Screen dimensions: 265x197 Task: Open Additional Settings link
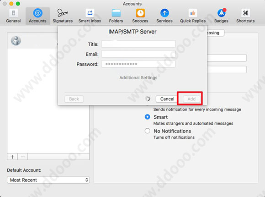(138, 77)
